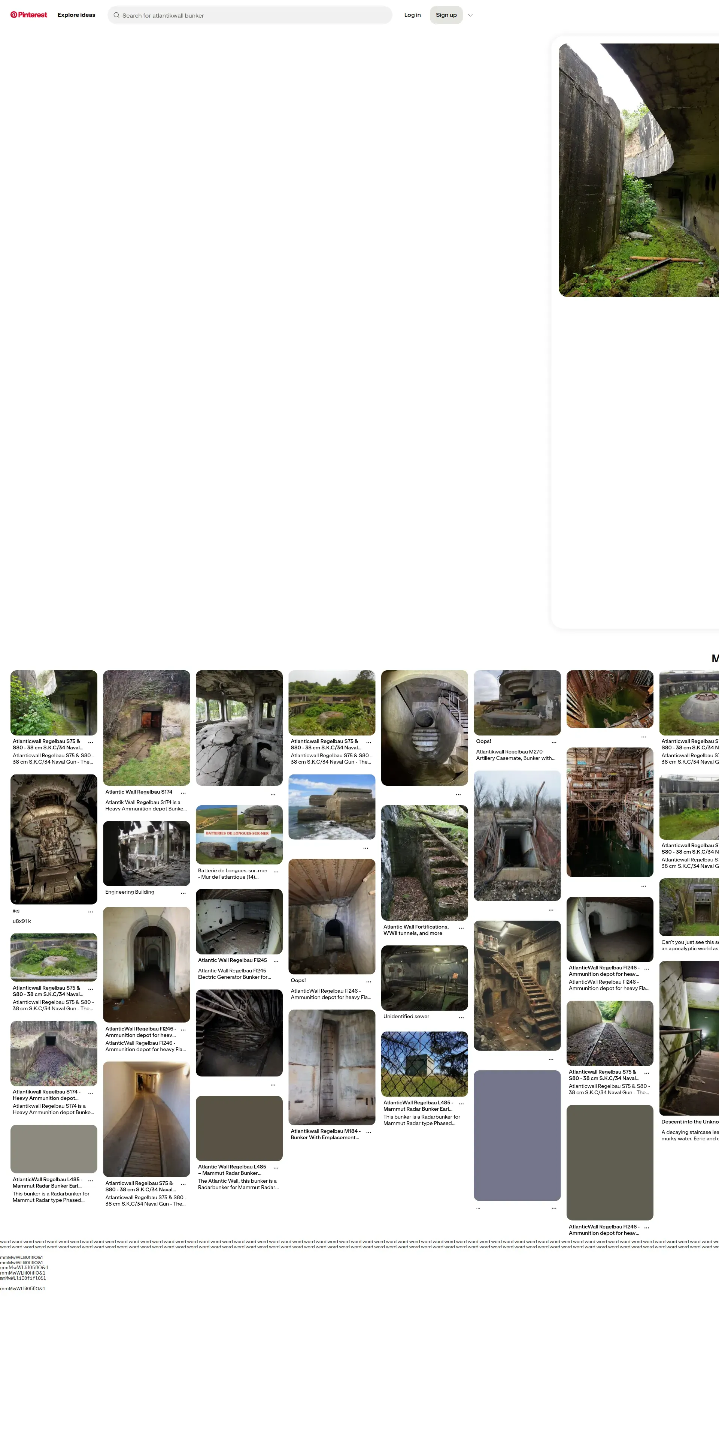Open Batteries de Longues-sur-Mer thumbnail

click(239, 835)
